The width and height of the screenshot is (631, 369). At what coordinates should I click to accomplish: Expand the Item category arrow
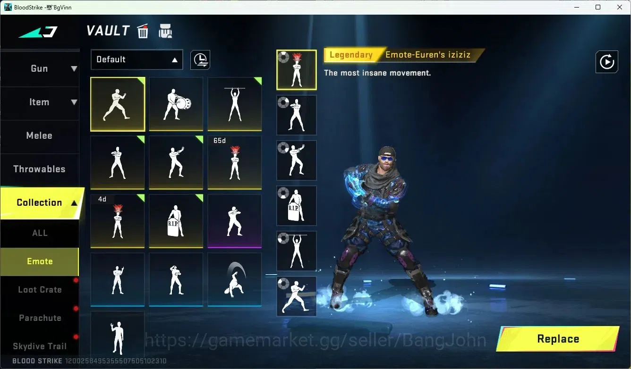click(74, 102)
